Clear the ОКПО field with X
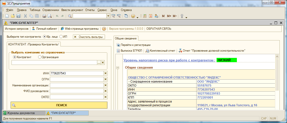The height and width of the screenshot is (123, 287). [x=106, y=97]
